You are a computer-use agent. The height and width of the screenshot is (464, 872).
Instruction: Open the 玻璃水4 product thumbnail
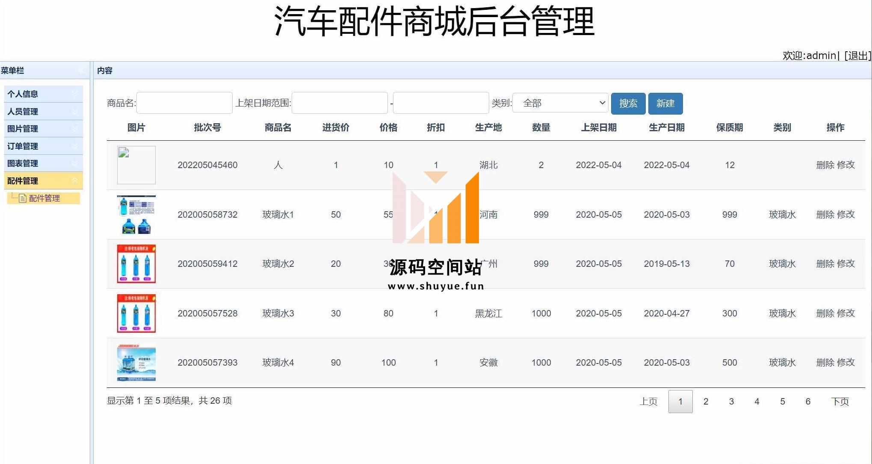click(136, 363)
